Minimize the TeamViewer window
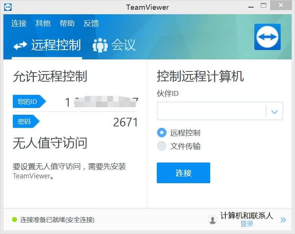Image resolution: width=295 pixels, height=234 pixels. click(251, 7)
